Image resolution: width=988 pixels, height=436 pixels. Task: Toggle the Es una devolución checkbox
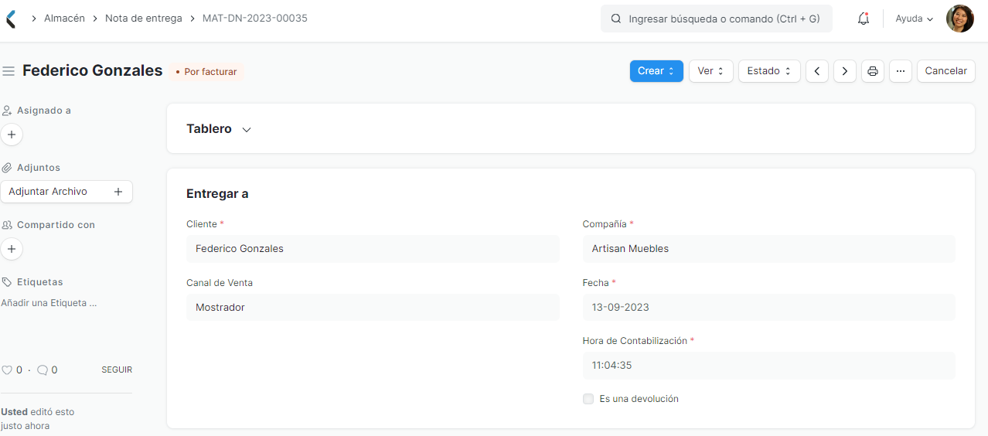(x=588, y=399)
